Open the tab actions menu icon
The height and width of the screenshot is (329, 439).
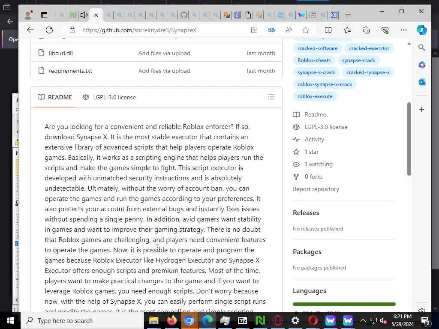click(x=44, y=15)
